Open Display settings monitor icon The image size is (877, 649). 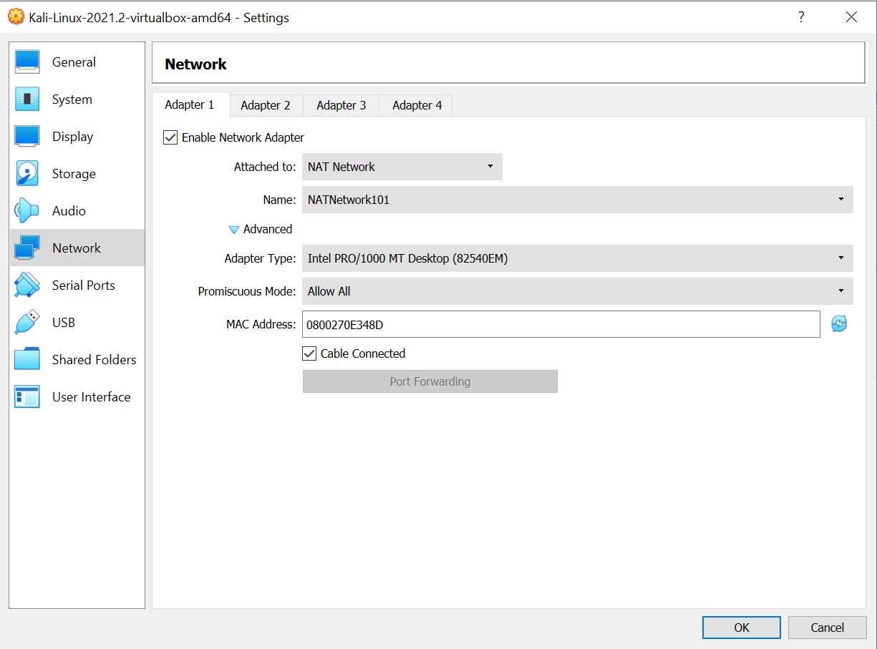click(27, 137)
